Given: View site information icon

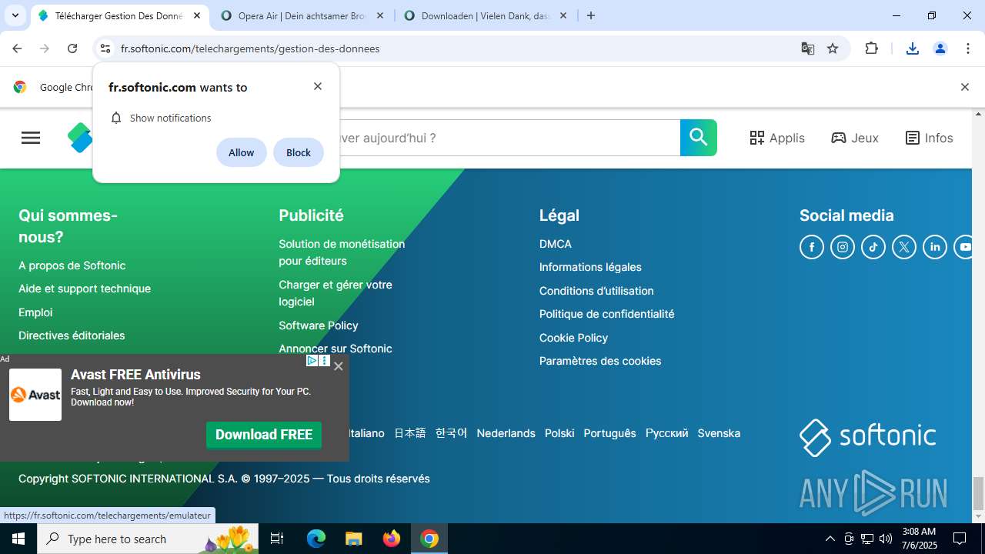Looking at the screenshot, I should pyautogui.click(x=105, y=48).
